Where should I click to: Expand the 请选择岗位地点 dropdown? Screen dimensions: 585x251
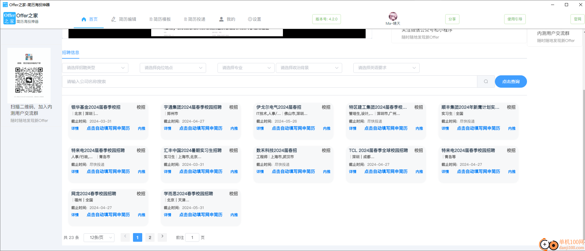(x=173, y=68)
